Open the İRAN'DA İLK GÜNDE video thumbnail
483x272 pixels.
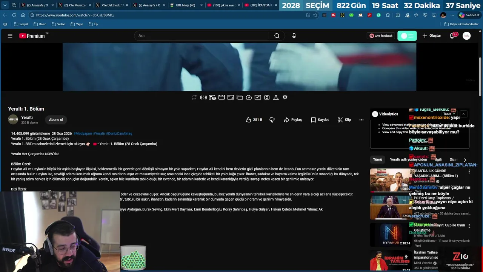click(x=391, y=180)
